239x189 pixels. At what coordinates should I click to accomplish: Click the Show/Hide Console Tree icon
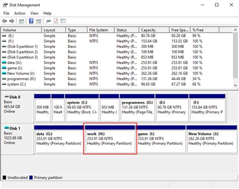tap(22, 21)
